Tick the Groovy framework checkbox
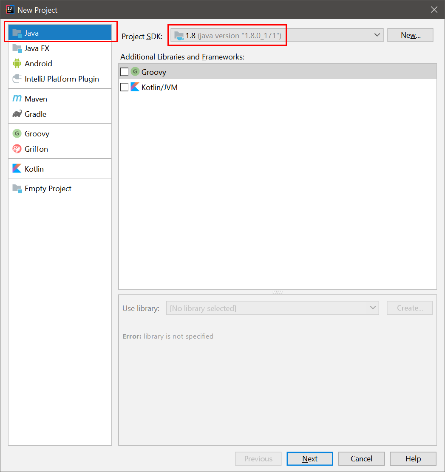This screenshot has width=445, height=472. click(x=125, y=72)
